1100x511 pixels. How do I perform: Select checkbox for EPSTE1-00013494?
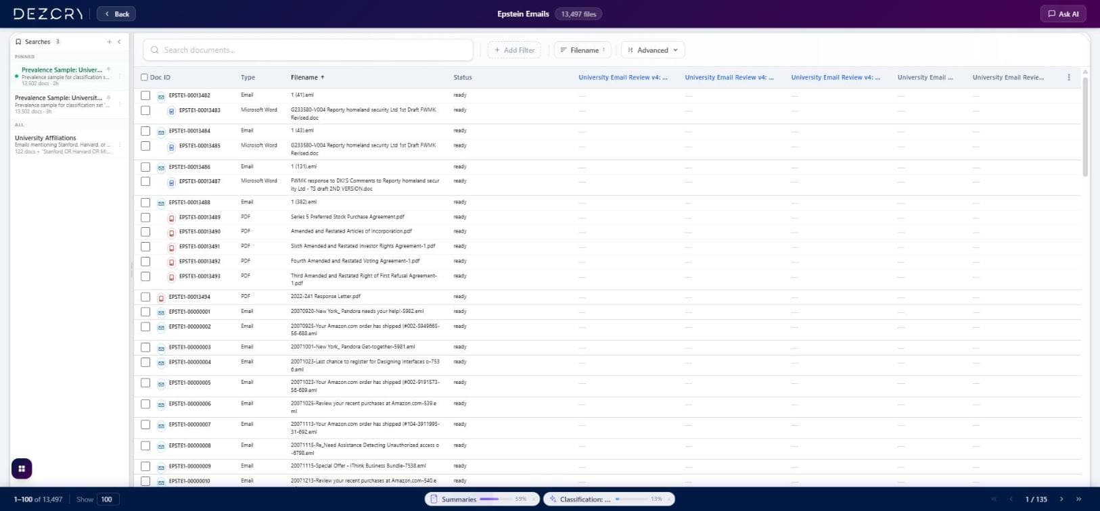(145, 297)
